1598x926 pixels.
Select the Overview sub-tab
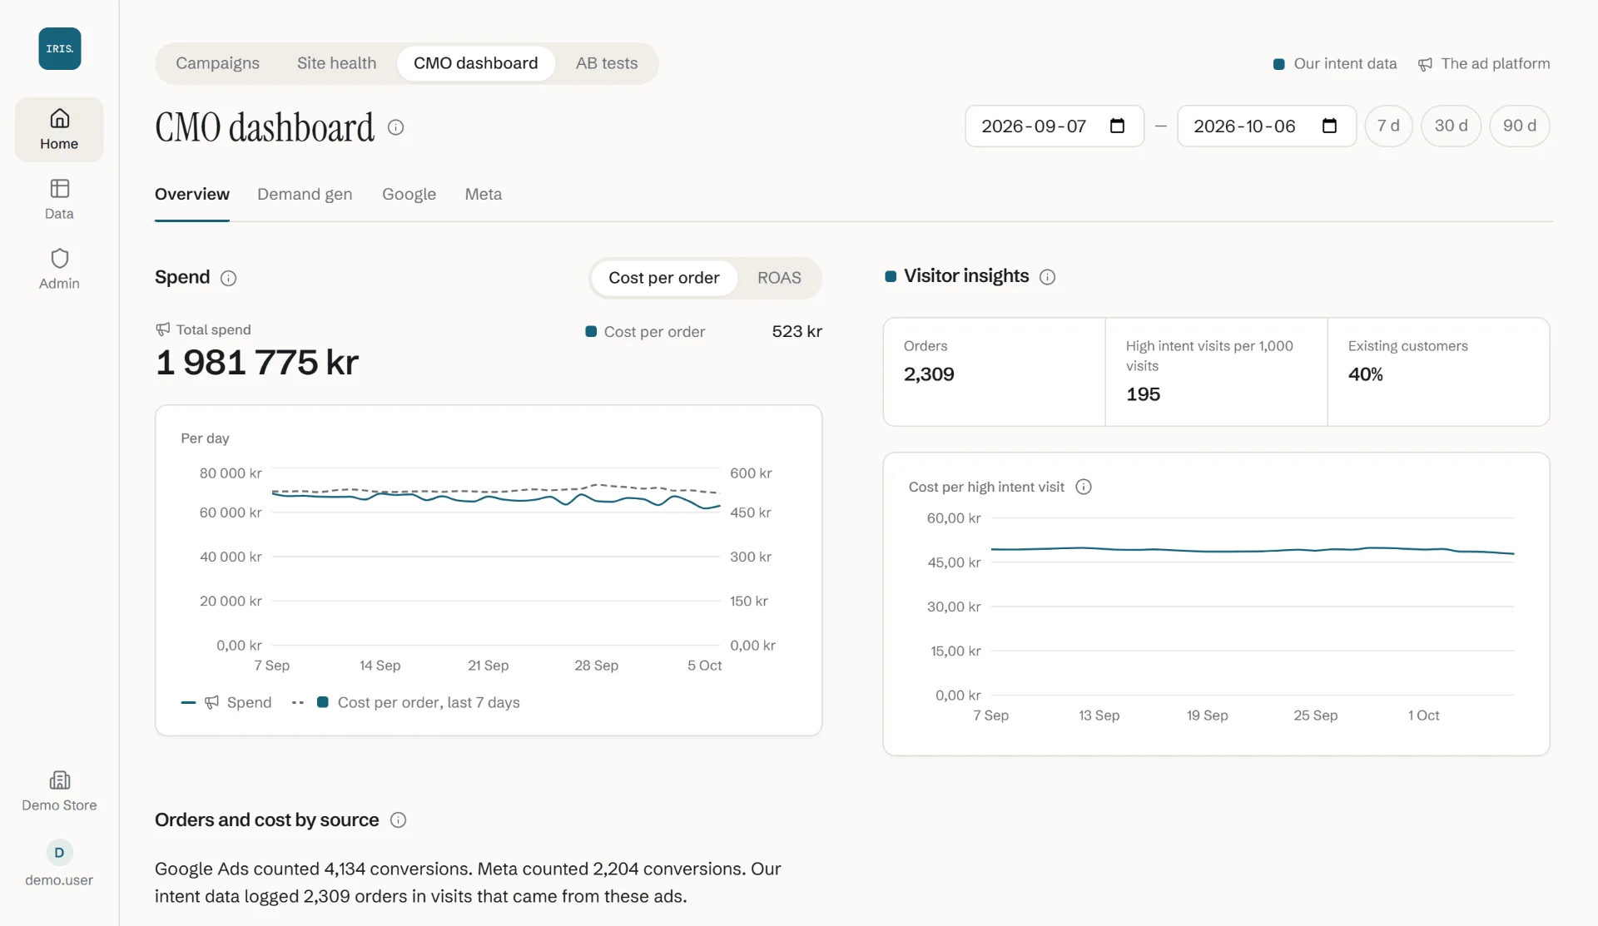(x=192, y=194)
